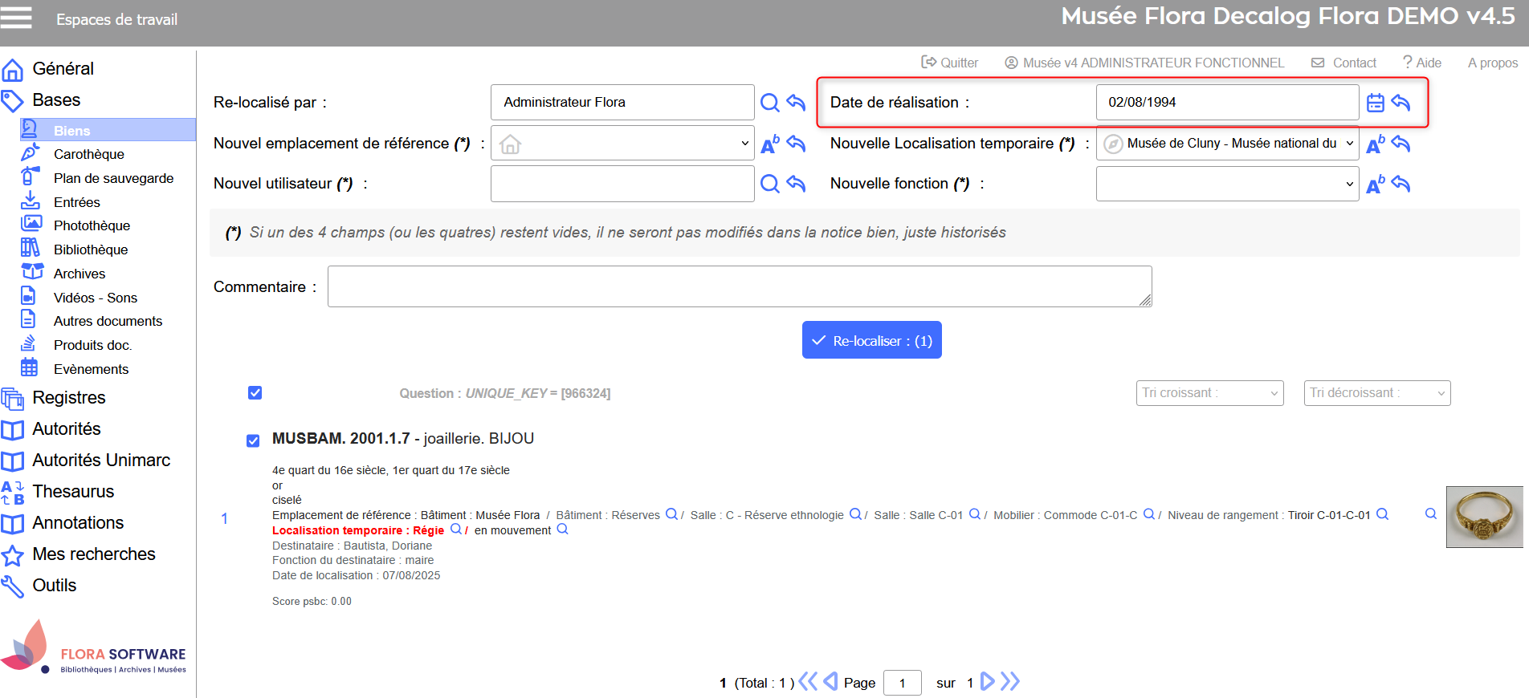The image size is (1529, 698).
Task: Click the search icon next to Re-localisé par
Action: coord(769,103)
